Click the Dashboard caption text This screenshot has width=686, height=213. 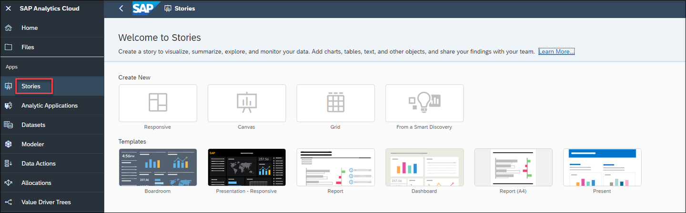point(424,191)
